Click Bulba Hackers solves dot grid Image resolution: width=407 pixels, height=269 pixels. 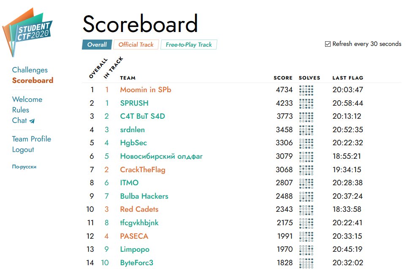pos(306,197)
